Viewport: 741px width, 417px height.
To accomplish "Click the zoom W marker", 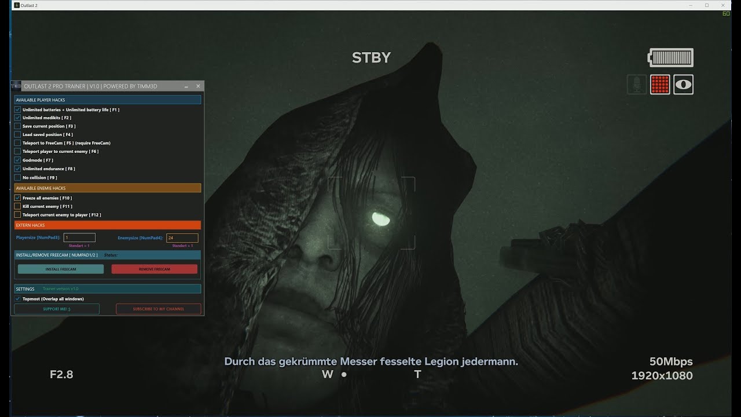I will [x=328, y=374].
